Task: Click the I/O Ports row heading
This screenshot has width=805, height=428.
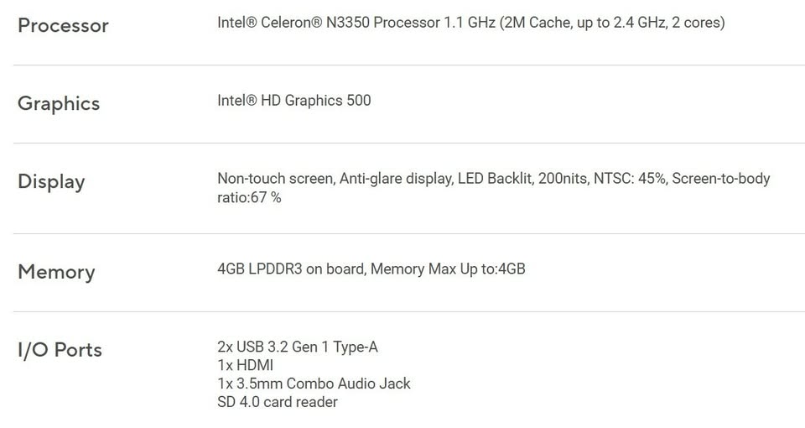Action: click(x=60, y=350)
